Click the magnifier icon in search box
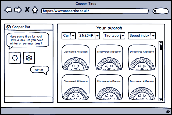 (x=155, y=11)
